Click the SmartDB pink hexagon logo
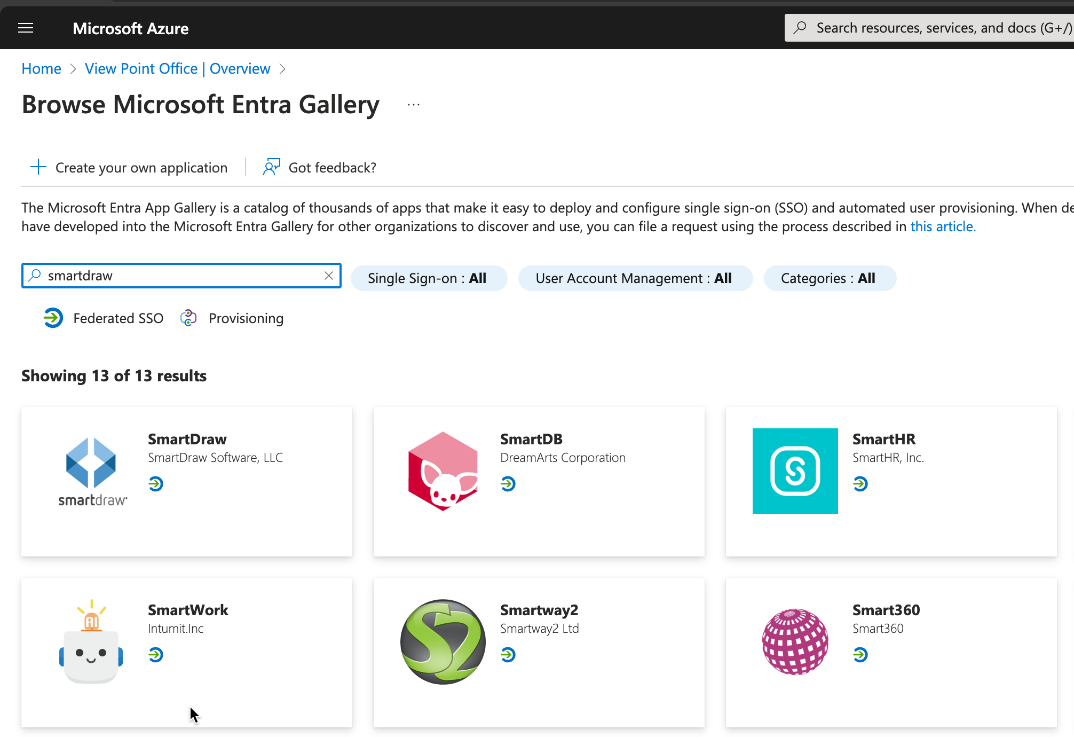The height and width of the screenshot is (737, 1074). pyautogui.click(x=443, y=471)
